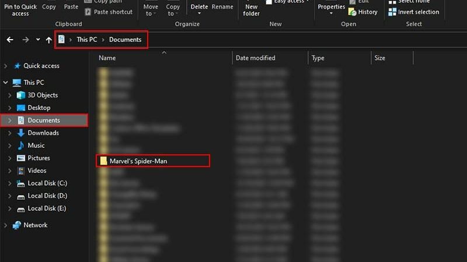Open recent locations dropdown arrow
The image size is (467, 262).
[38, 40]
